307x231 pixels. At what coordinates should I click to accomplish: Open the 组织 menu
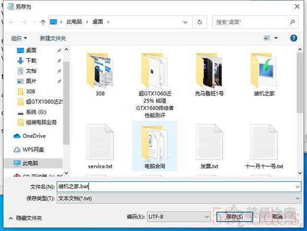click(19, 38)
